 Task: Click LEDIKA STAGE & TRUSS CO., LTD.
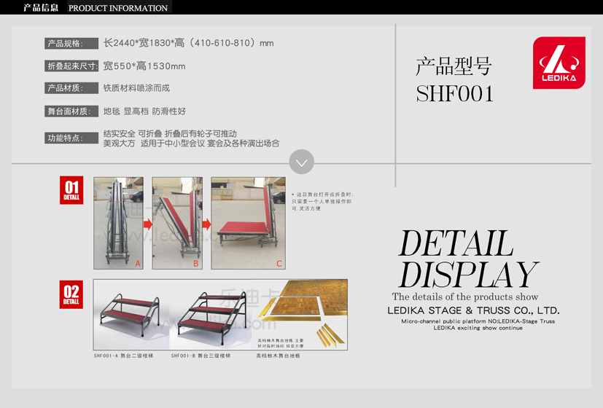(473, 310)
